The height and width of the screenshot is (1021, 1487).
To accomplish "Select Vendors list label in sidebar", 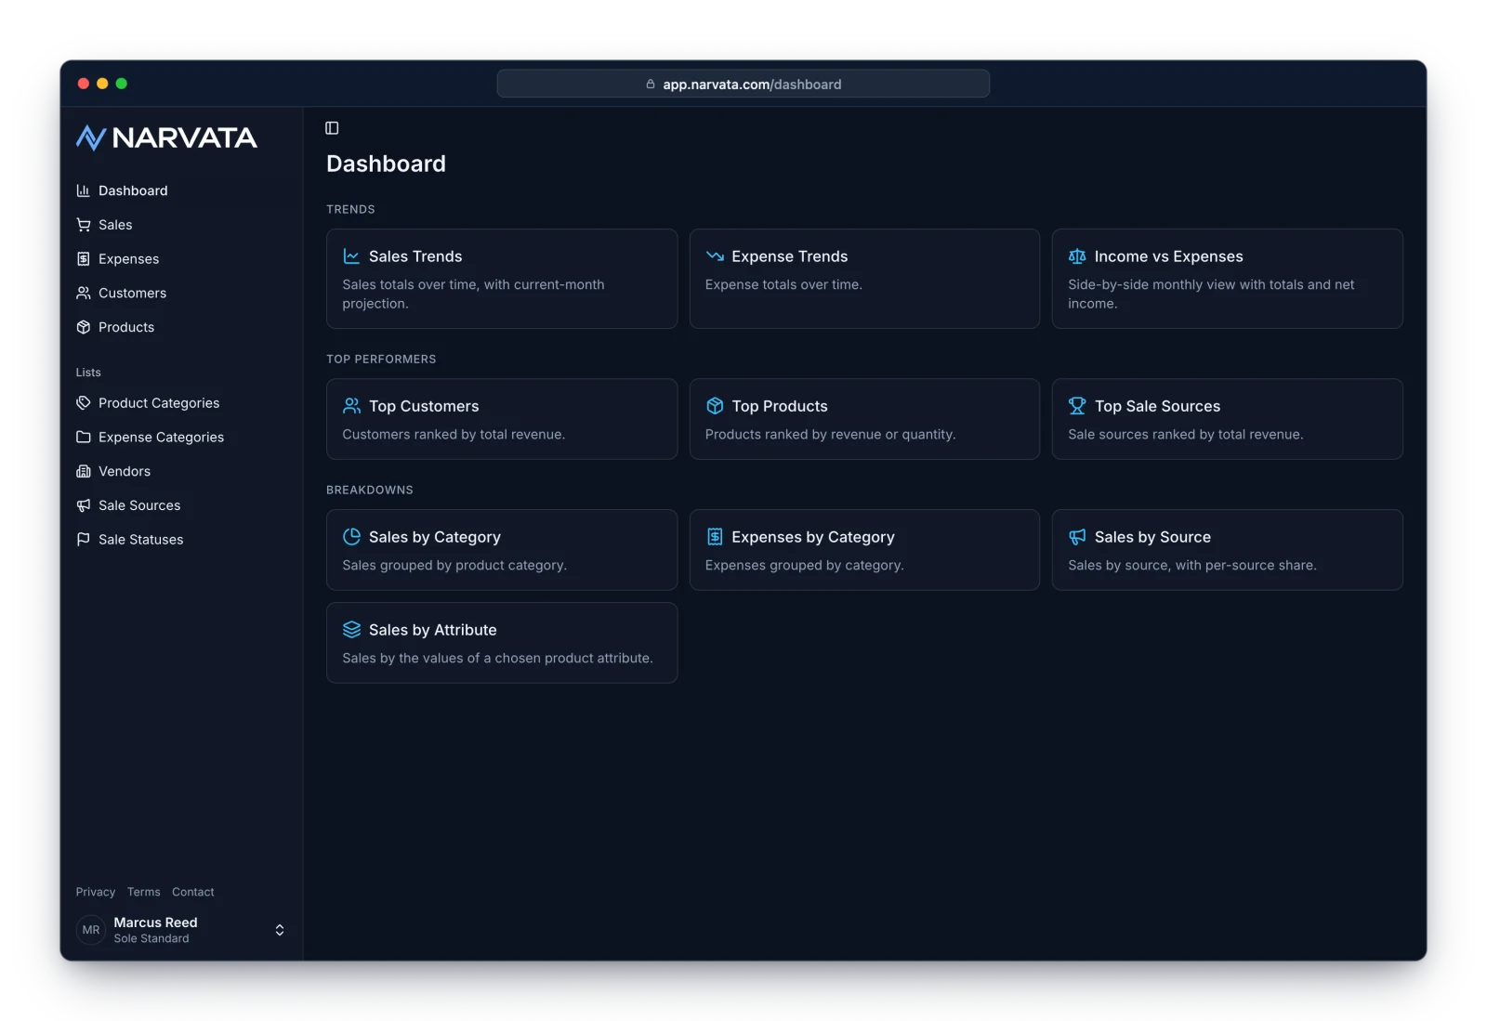I will pyautogui.click(x=125, y=471).
